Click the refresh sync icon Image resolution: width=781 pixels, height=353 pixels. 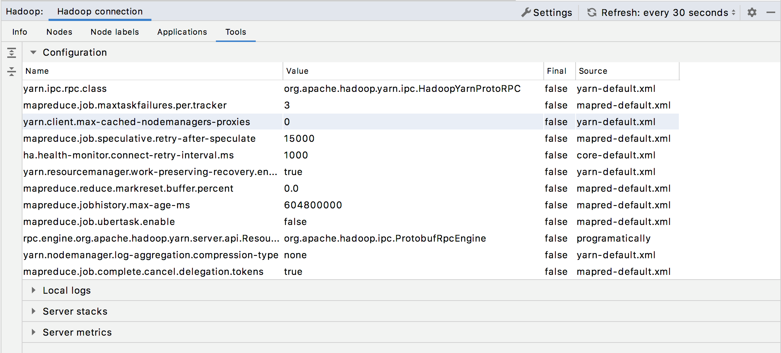click(x=592, y=12)
